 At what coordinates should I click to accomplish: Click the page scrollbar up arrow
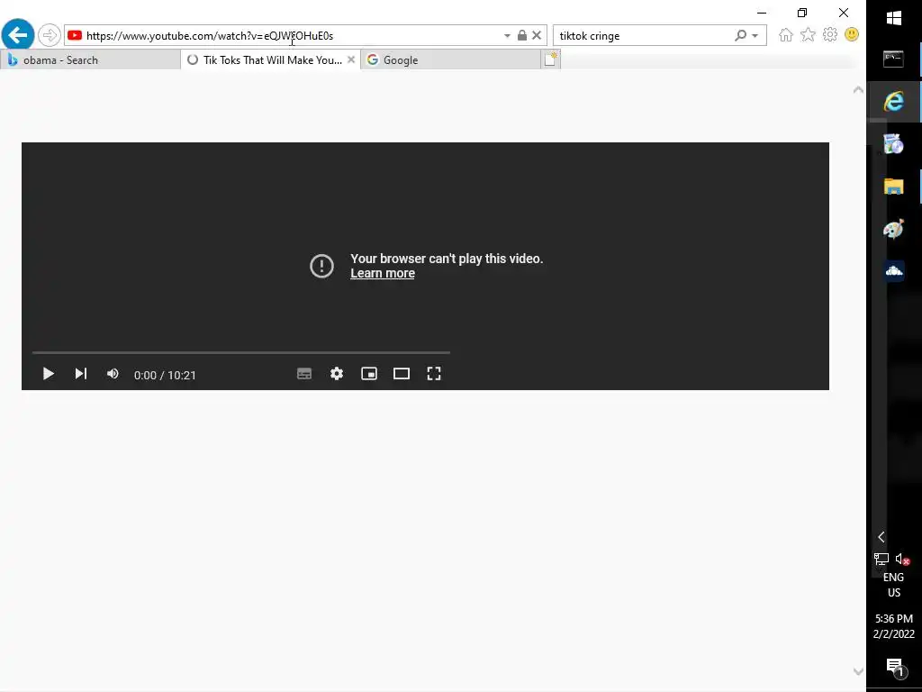click(858, 90)
